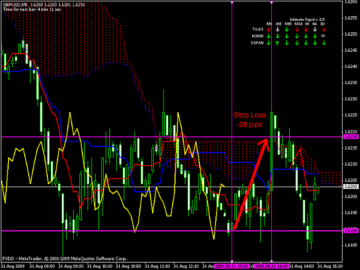Click the KUMO sideways symbol under D1

(323, 36)
